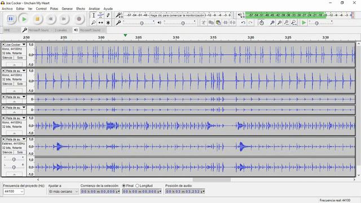Mute the Joe Cocker track with Silencio
361x203 pixels.
(x=7, y=58)
